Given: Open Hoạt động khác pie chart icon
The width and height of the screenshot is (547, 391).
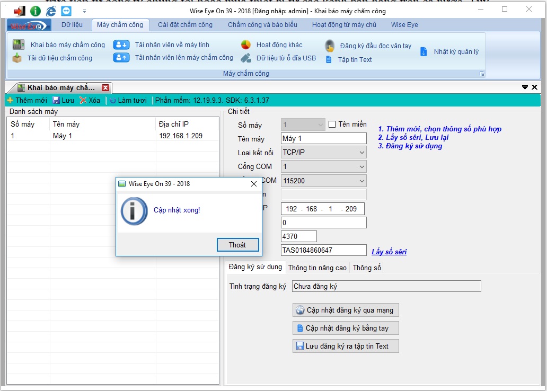Looking at the screenshot, I should tap(246, 45).
